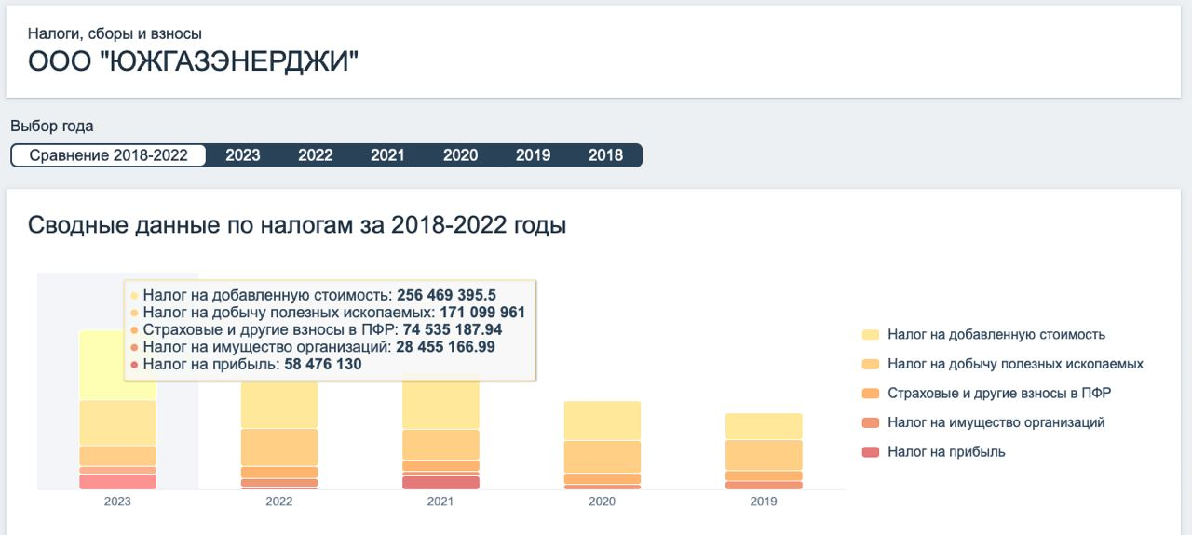
Task: Toggle 'Налог на добавленную стоимость' legend swatch
Action: (871, 335)
